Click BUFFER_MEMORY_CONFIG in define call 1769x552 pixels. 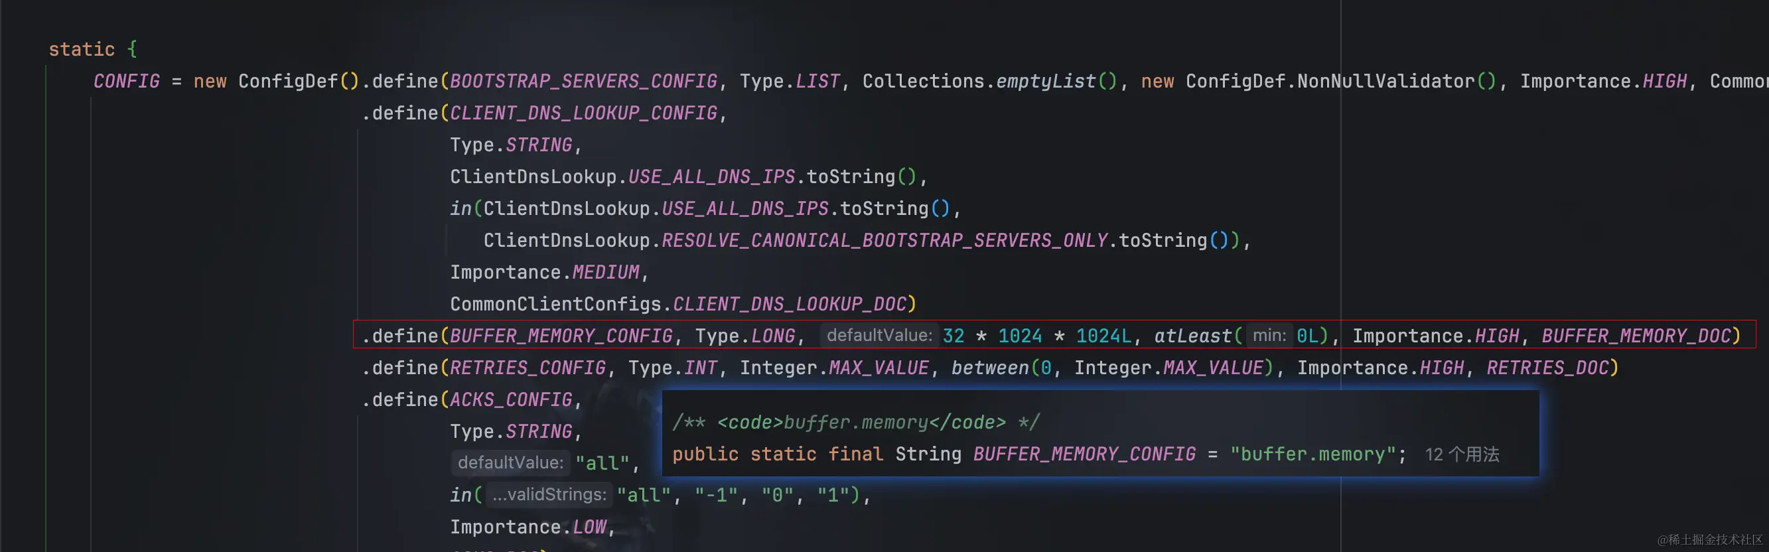pos(561,336)
